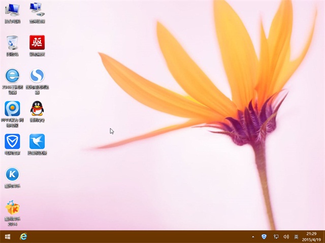Image resolution: width=325 pixels, height=243 pixels.
Task: Open the network status tray icon
Action: pos(276,236)
